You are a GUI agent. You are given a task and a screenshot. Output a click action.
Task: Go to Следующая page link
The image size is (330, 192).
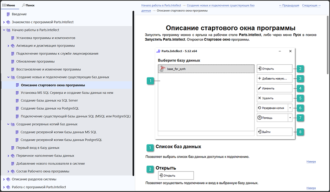click(311, 5)
